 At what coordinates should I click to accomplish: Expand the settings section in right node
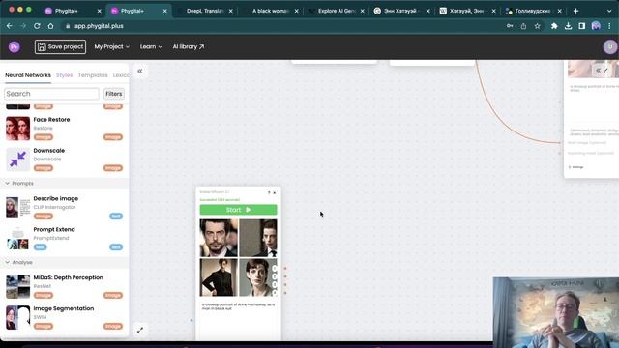[x=576, y=167]
